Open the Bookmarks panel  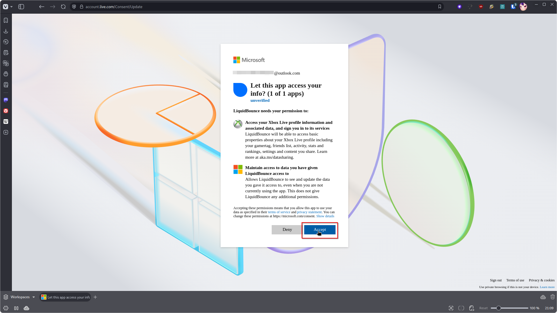coord(6,20)
